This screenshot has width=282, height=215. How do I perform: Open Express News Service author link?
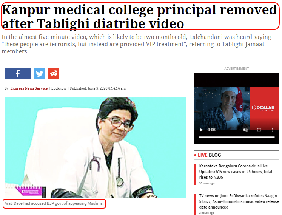click(x=29, y=88)
